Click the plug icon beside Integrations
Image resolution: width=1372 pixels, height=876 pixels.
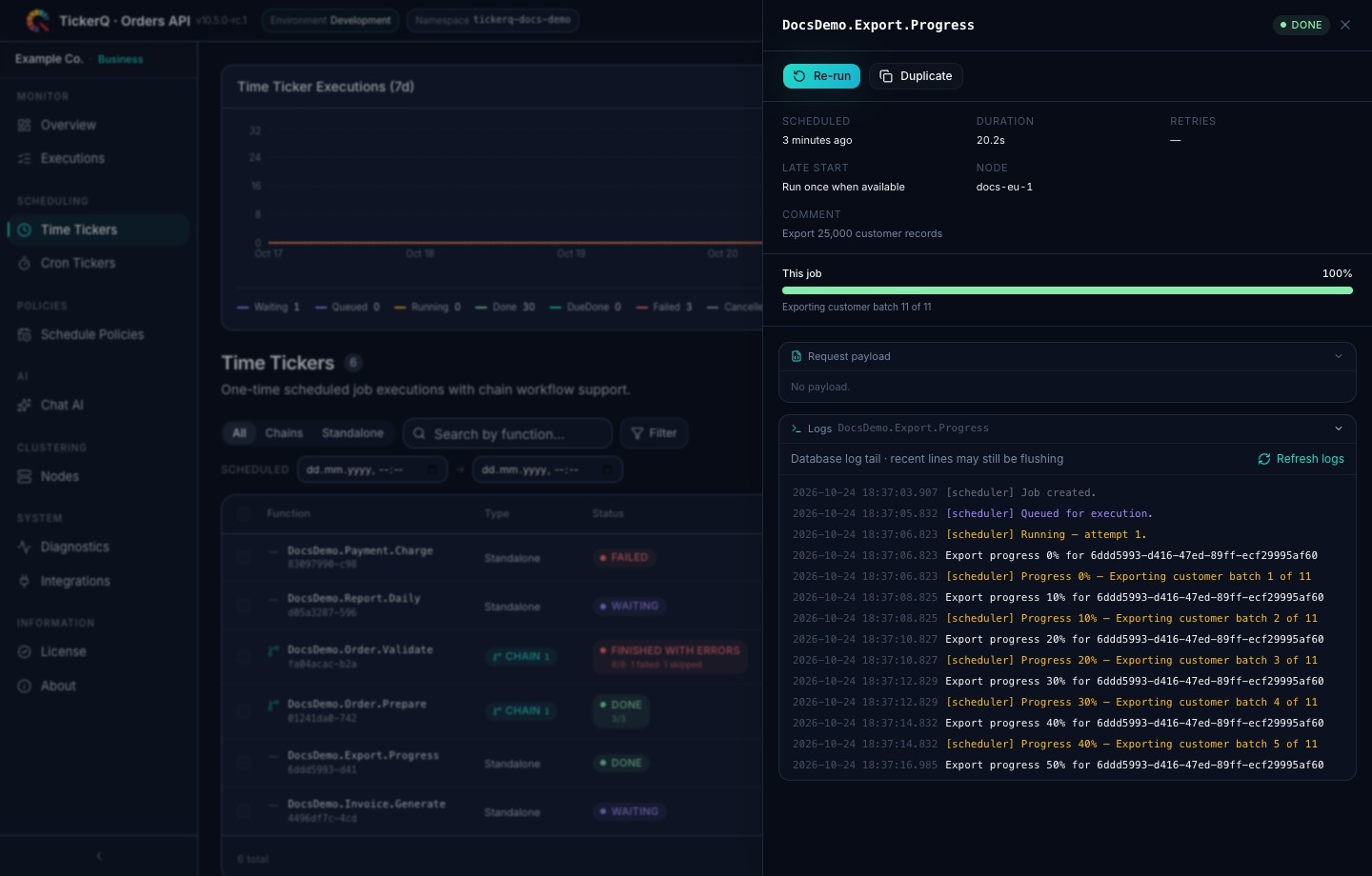coord(25,581)
